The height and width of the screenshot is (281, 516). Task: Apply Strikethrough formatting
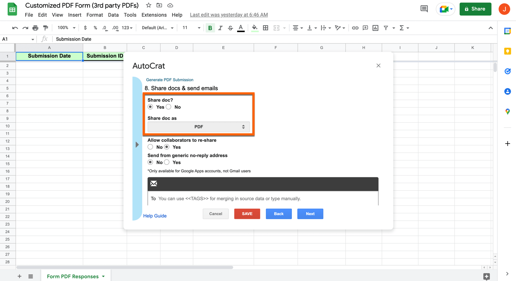[230, 28]
